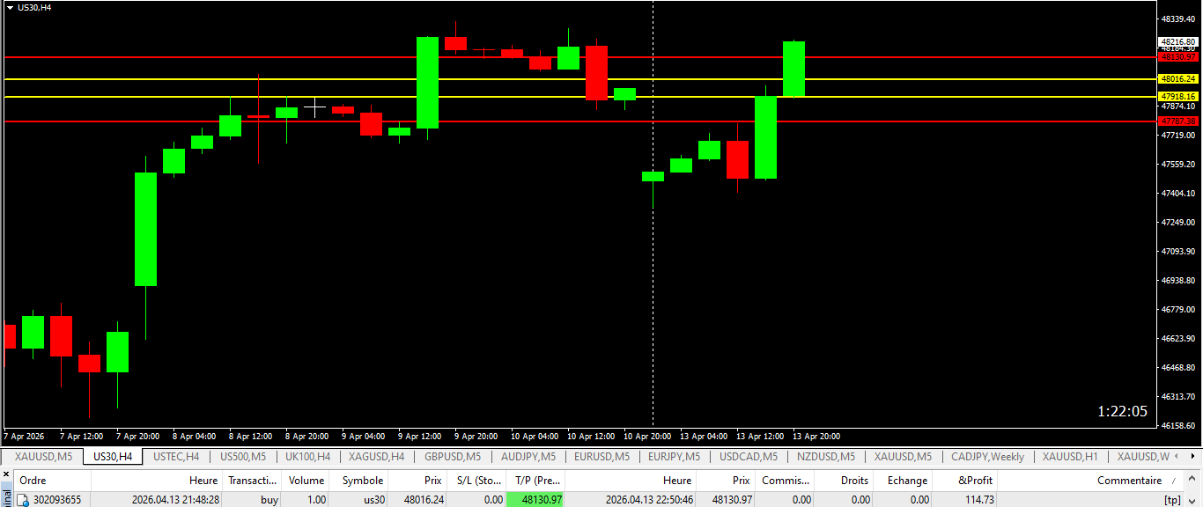
Task: Sort by the Volume column header
Action: pyautogui.click(x=306, y=481)
